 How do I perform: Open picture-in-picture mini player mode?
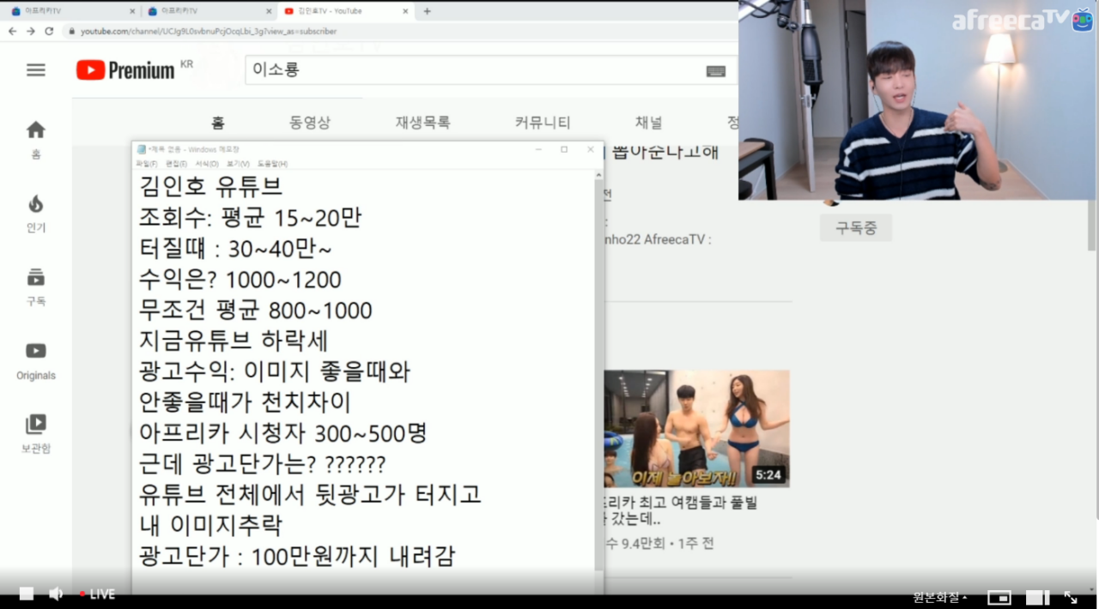click(999, 597)
